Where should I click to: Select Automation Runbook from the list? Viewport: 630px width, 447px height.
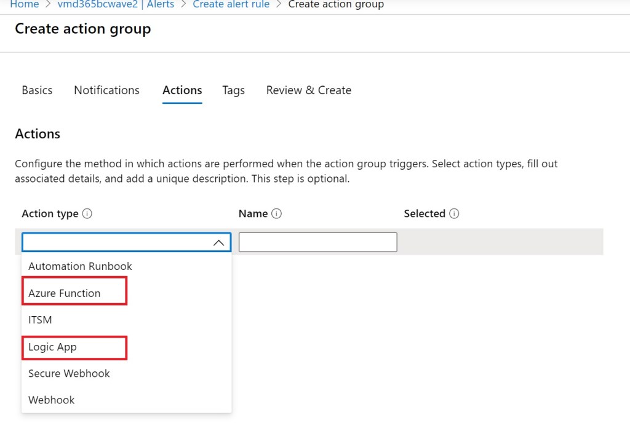tap(80, 266)
